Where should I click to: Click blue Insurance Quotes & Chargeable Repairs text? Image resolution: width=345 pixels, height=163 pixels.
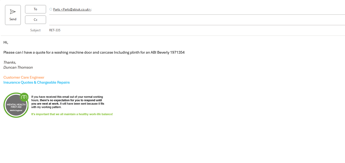pyautogui.click(x=36, y=82)
